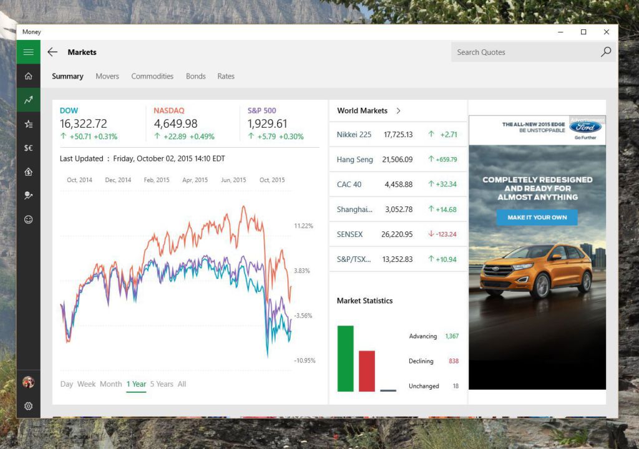639x449 pixels.
Task: Click MAKE IT YOUR OWN ad button
Action: (537, 217)
